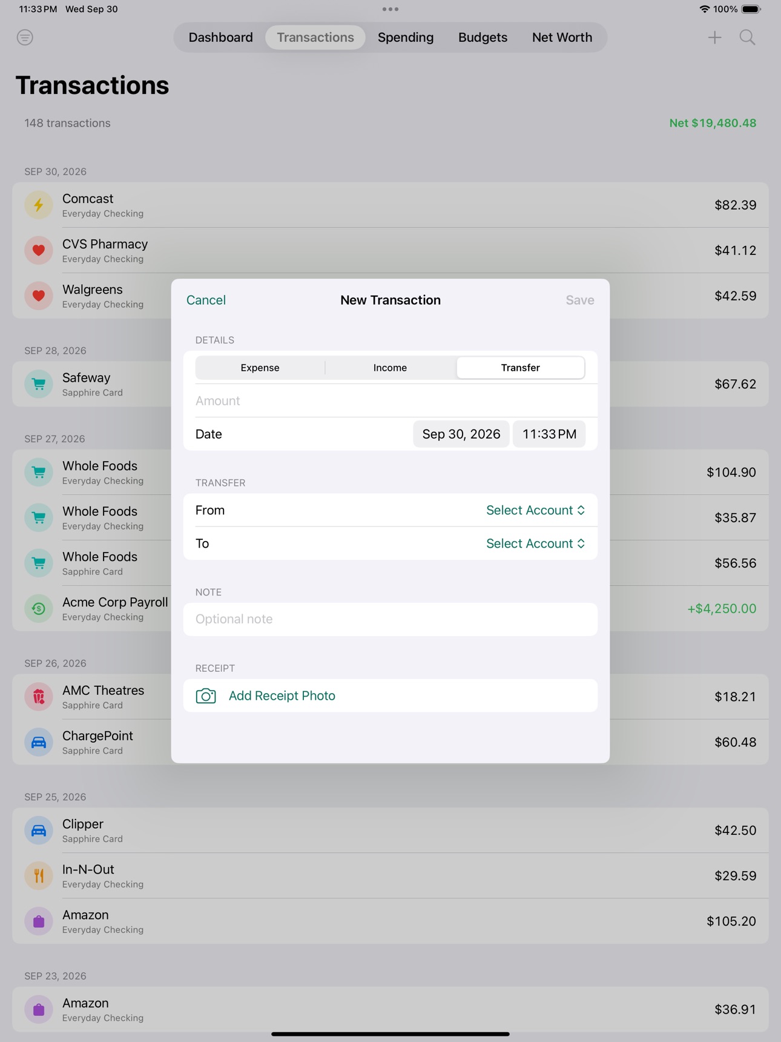Select the Expense transaction type

tap(260, 368)
